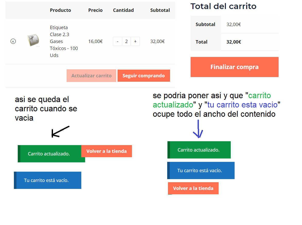Click the green Carrito actualizado notice under the blue arrow
302x225 pixels.
pyautogui.click(x=199, y=150)
